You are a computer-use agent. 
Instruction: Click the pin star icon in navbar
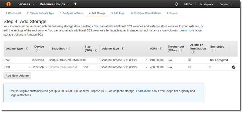[x=76, y=4]
